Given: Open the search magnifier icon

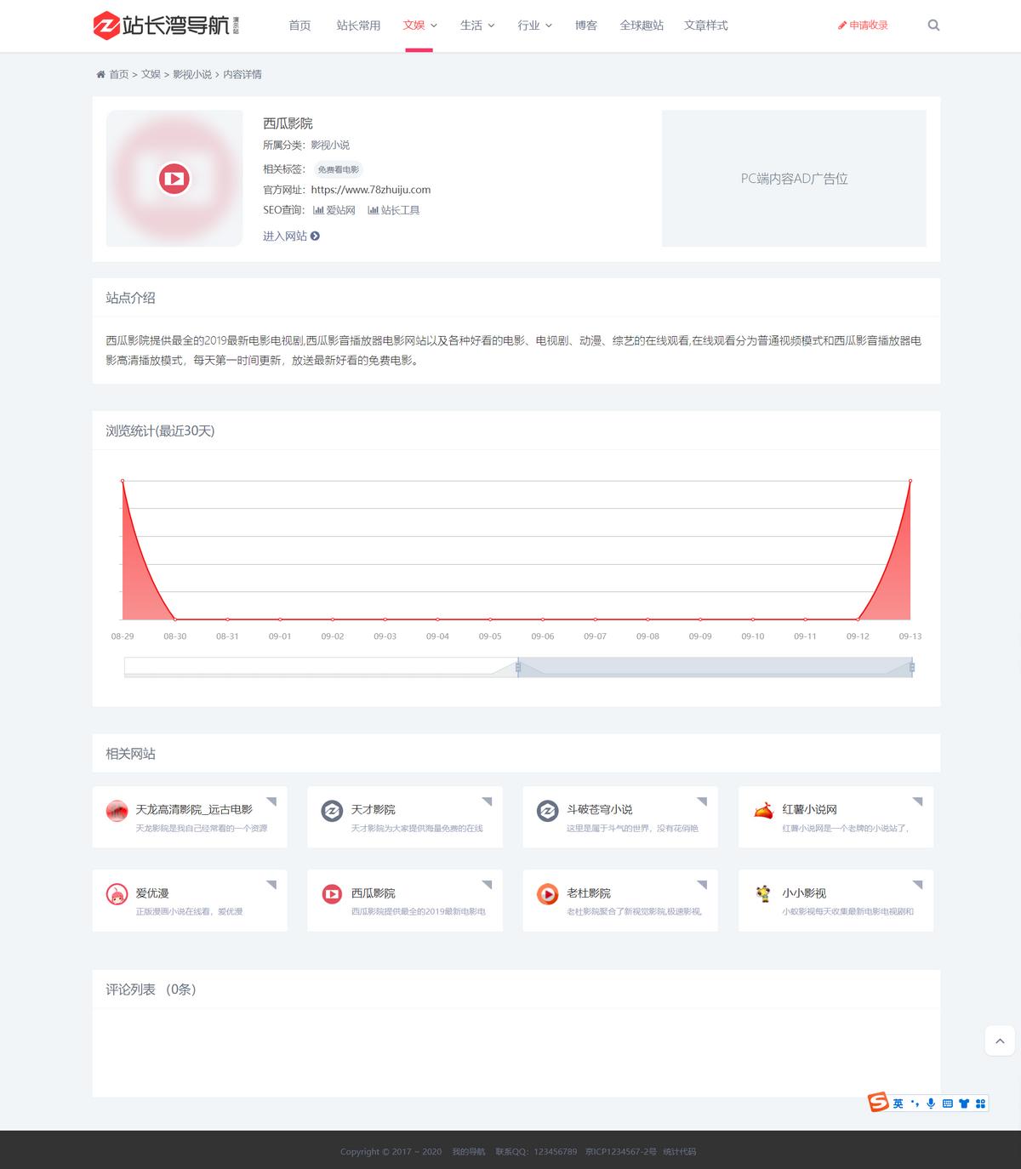Looking at the screenshot, I should point(933,26).
